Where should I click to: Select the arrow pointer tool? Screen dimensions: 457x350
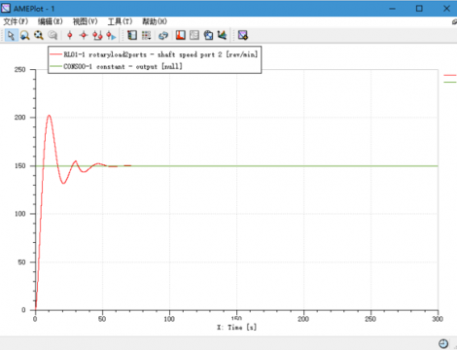pos(11,35)
